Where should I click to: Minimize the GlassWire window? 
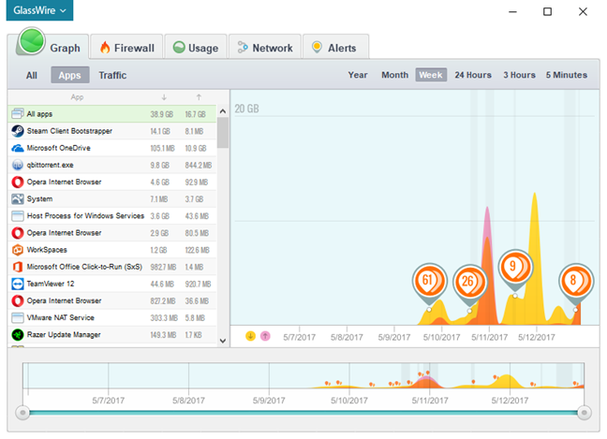point(512,11)
